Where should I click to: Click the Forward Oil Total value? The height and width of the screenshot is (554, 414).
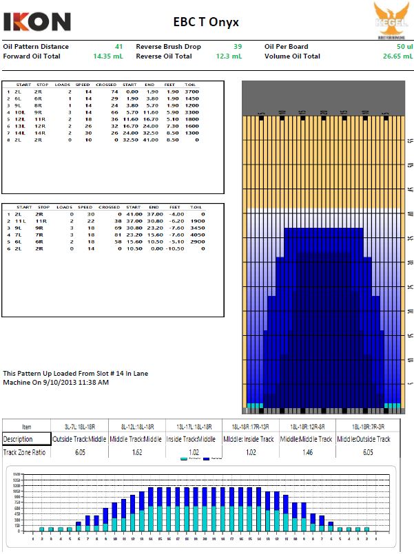(107, 56)
